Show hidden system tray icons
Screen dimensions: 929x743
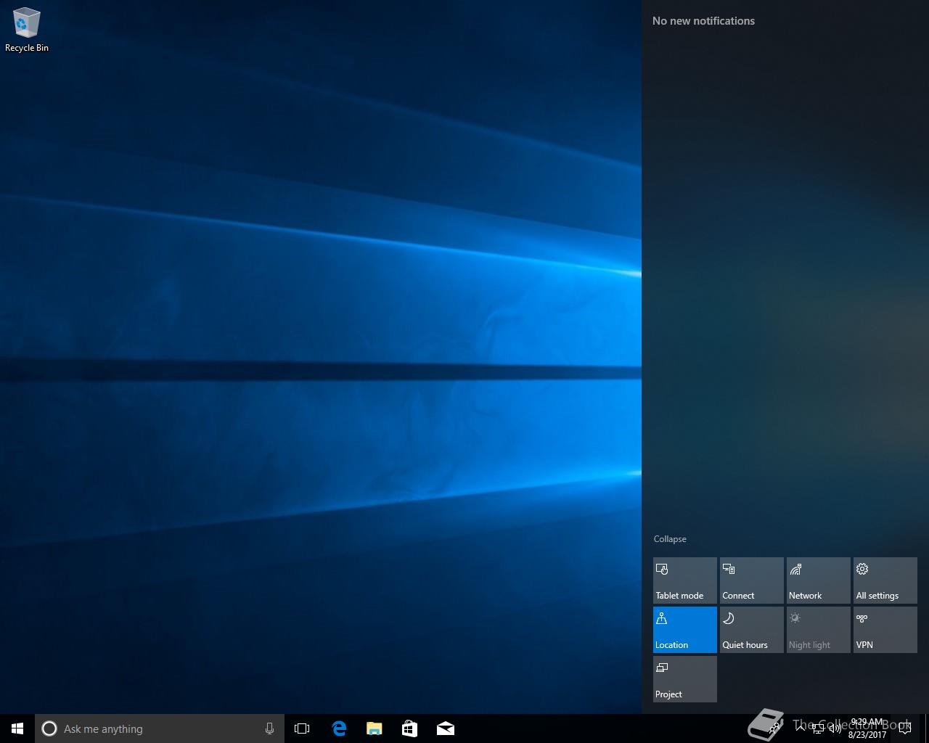tap(801, 728)
